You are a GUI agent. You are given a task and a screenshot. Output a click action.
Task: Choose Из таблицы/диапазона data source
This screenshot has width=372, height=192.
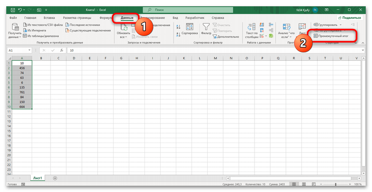coord(41,36)
